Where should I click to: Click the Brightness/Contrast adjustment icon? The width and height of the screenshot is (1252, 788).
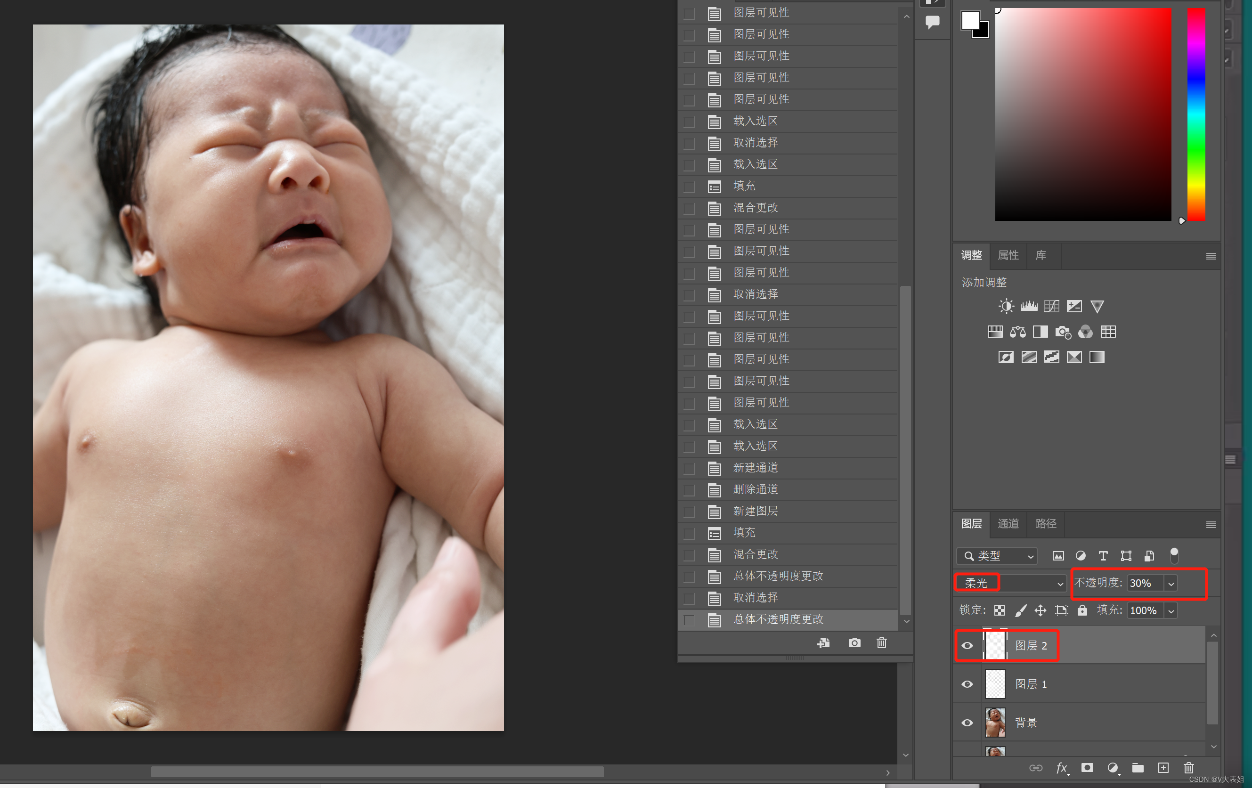[x=1006, y=306]
